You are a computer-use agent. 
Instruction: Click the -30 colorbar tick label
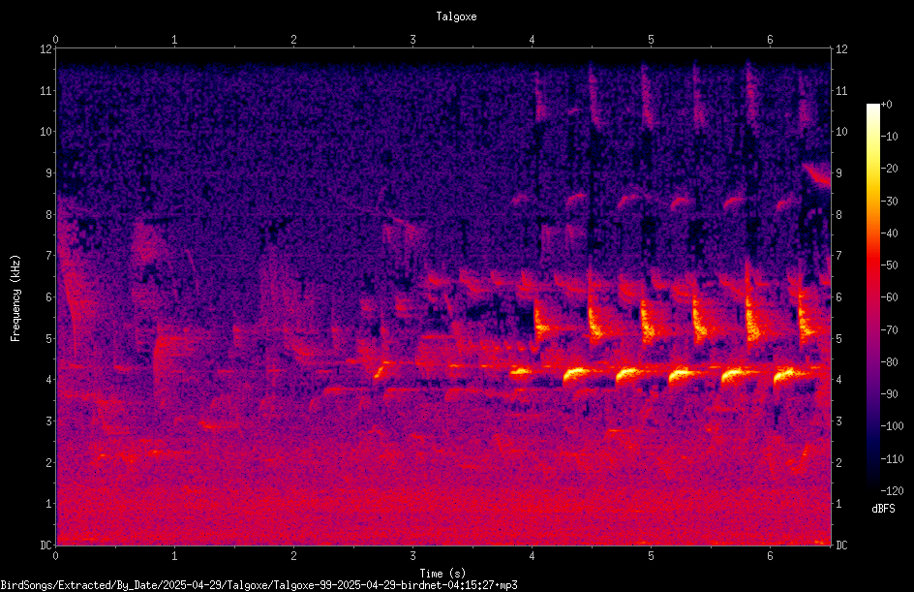coord(890,201)
